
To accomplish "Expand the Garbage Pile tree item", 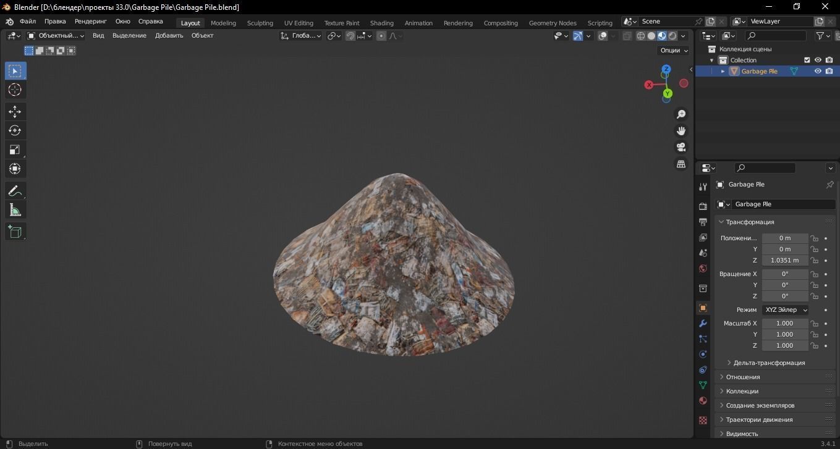I will pos(723,71).
